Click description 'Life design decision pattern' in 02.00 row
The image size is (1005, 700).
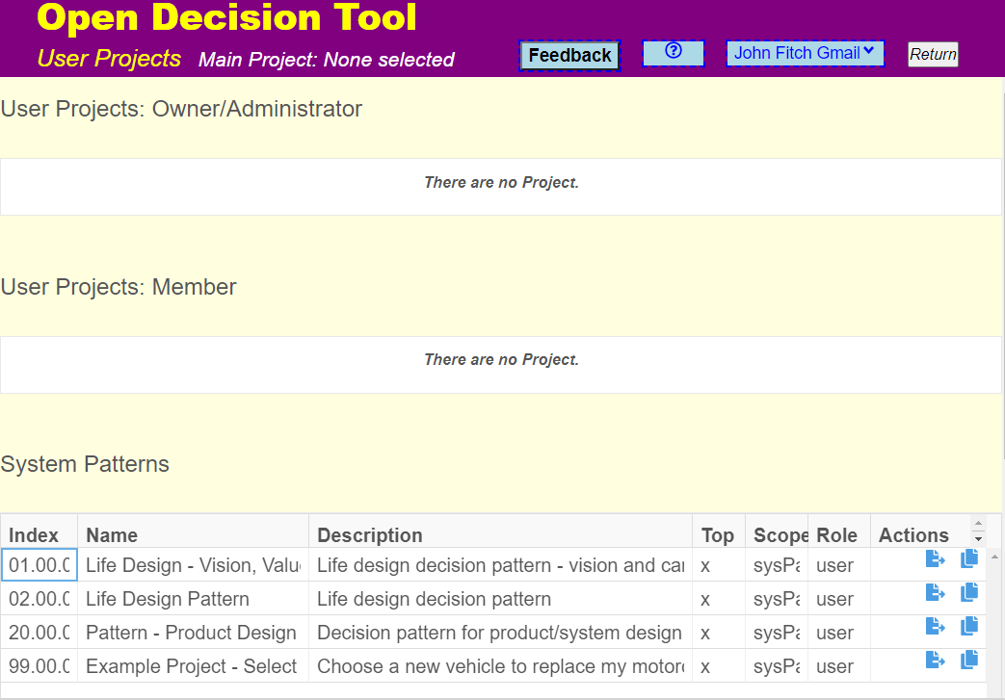tap(501, 599)
